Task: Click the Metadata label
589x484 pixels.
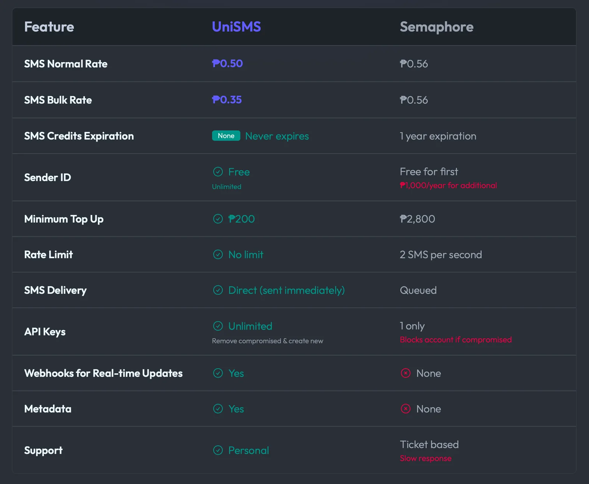Action: tap(48, 409)
